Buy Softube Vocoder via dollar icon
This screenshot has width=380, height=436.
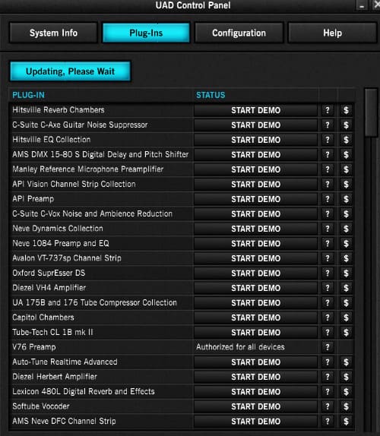coord(346,406)
